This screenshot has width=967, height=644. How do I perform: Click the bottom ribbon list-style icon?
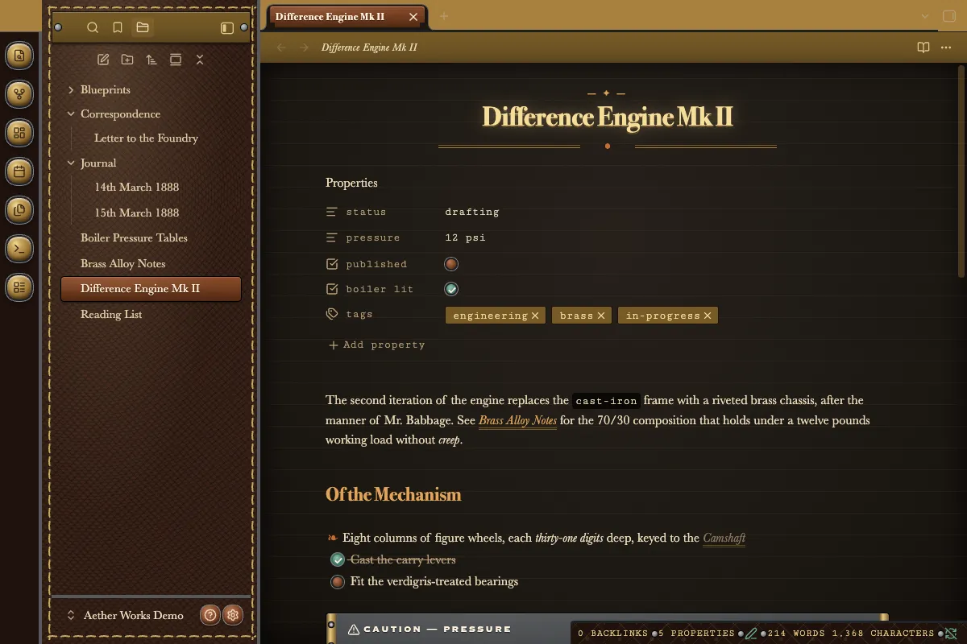(19, 287)
